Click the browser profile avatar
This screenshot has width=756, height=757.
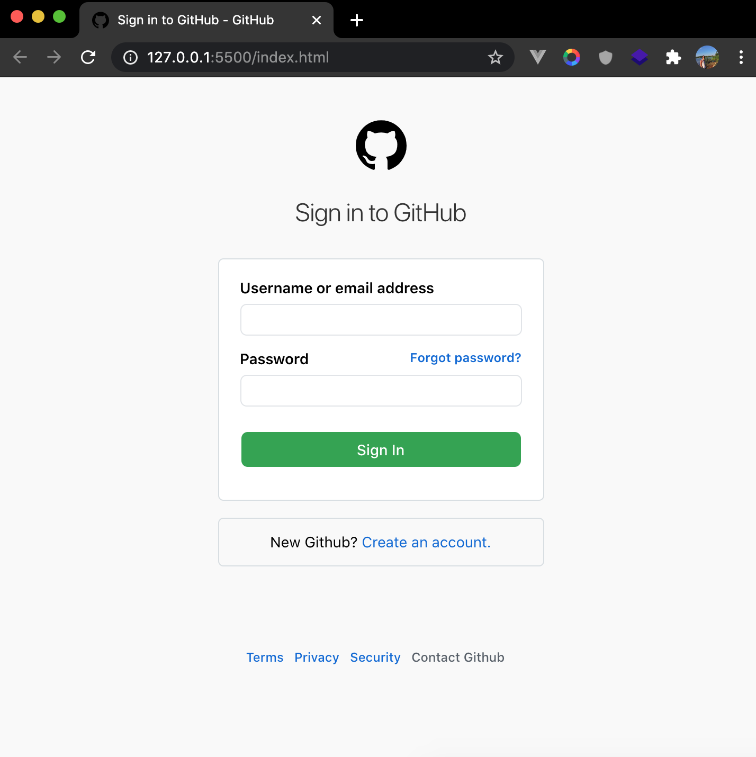tap(707, 57)
